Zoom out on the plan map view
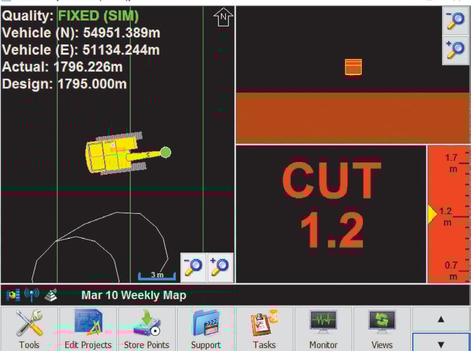Screen dimensions: 471x351 coord(193,268)
